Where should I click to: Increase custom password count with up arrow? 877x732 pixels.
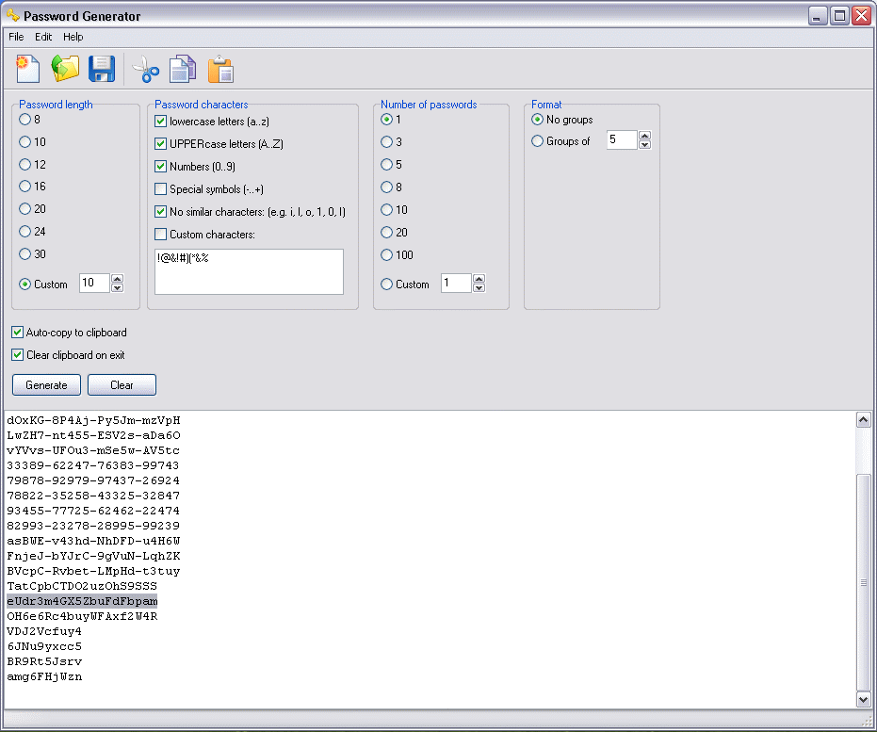pos(479,279)
